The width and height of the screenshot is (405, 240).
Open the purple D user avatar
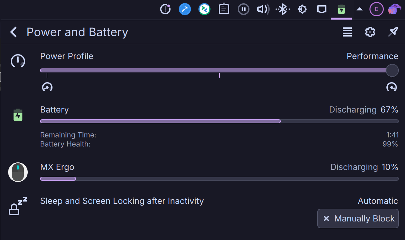tap(376, 9)
